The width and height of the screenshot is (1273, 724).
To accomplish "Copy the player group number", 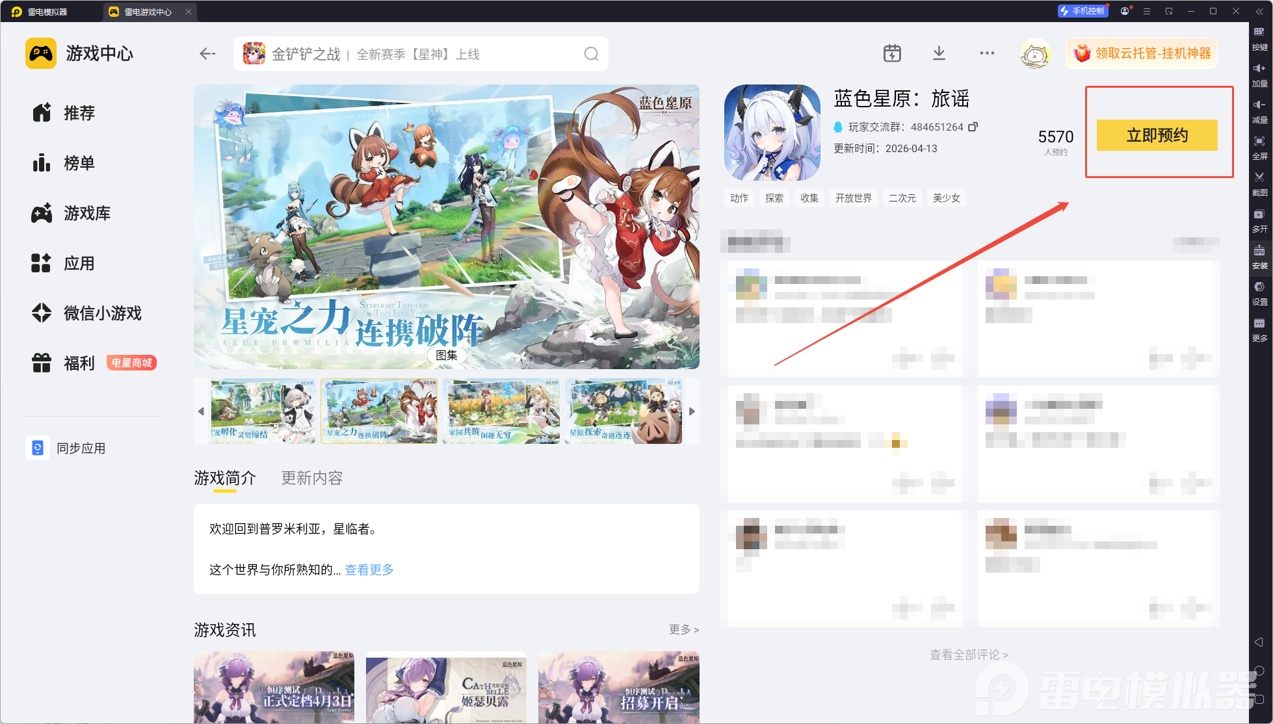I will [x=973, y=127].
